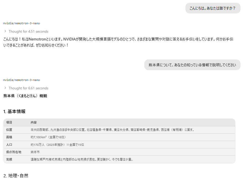The height and width of the screenshot is (182, 244).
Task: Click the "Thought for 4.51 seconds" label
Action: coord(28,31)
